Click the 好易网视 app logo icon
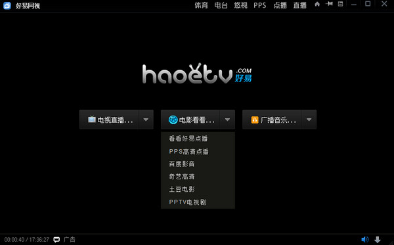Image resolution: width=394 pixels, height=245 pixels. coord(7,5)
